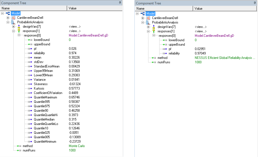Click the arrow icon beside Skewness
This screenshot has width=258, height=157.
(x=30, y=84)
